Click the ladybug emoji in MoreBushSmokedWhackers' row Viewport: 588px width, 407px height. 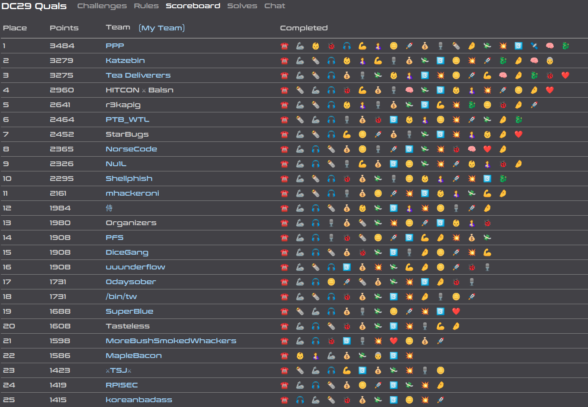(x=331, y=341)
